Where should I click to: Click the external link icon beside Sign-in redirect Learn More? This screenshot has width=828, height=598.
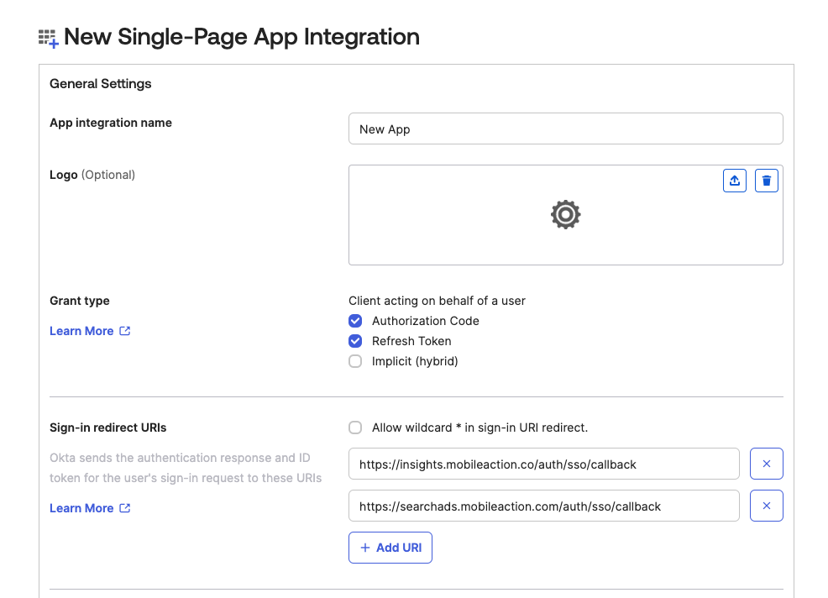124,507
